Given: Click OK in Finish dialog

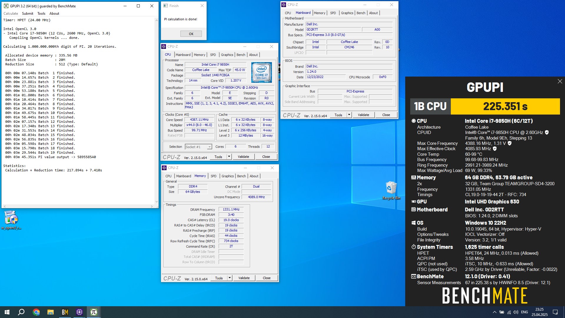Looking at the screenshot, I should 191,34.
